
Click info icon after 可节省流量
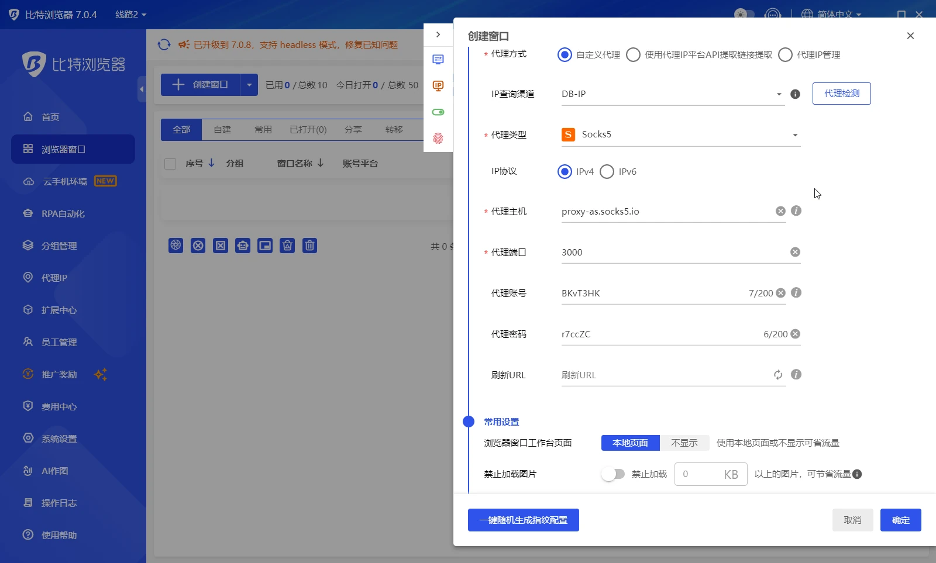coord(857,474)
